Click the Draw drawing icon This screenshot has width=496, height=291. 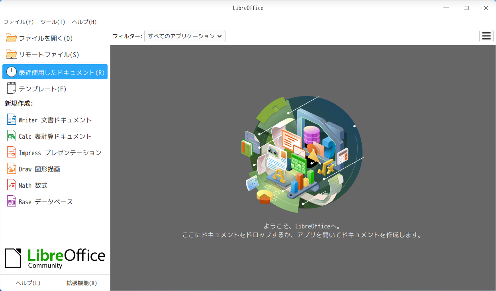pos(12,169)
